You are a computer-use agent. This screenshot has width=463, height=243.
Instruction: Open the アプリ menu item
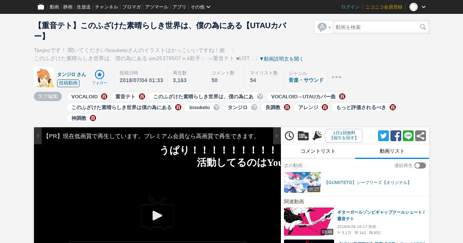[x=179, y=7]
